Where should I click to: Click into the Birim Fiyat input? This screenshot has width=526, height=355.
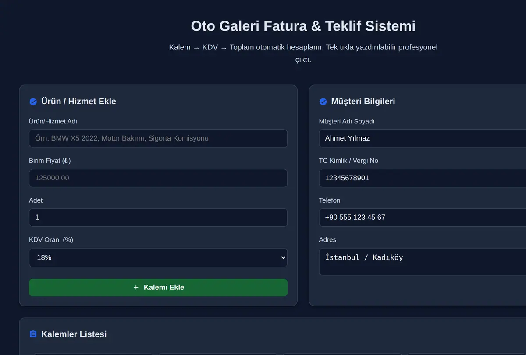[x=158, y=178]
